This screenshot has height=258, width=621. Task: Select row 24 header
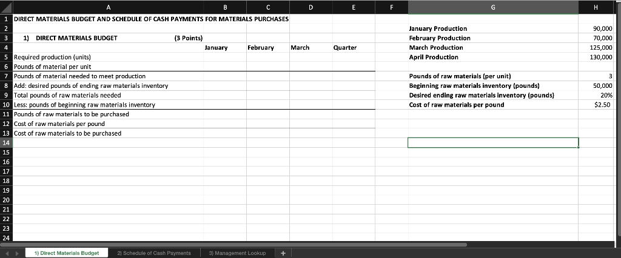coord(6,238)
